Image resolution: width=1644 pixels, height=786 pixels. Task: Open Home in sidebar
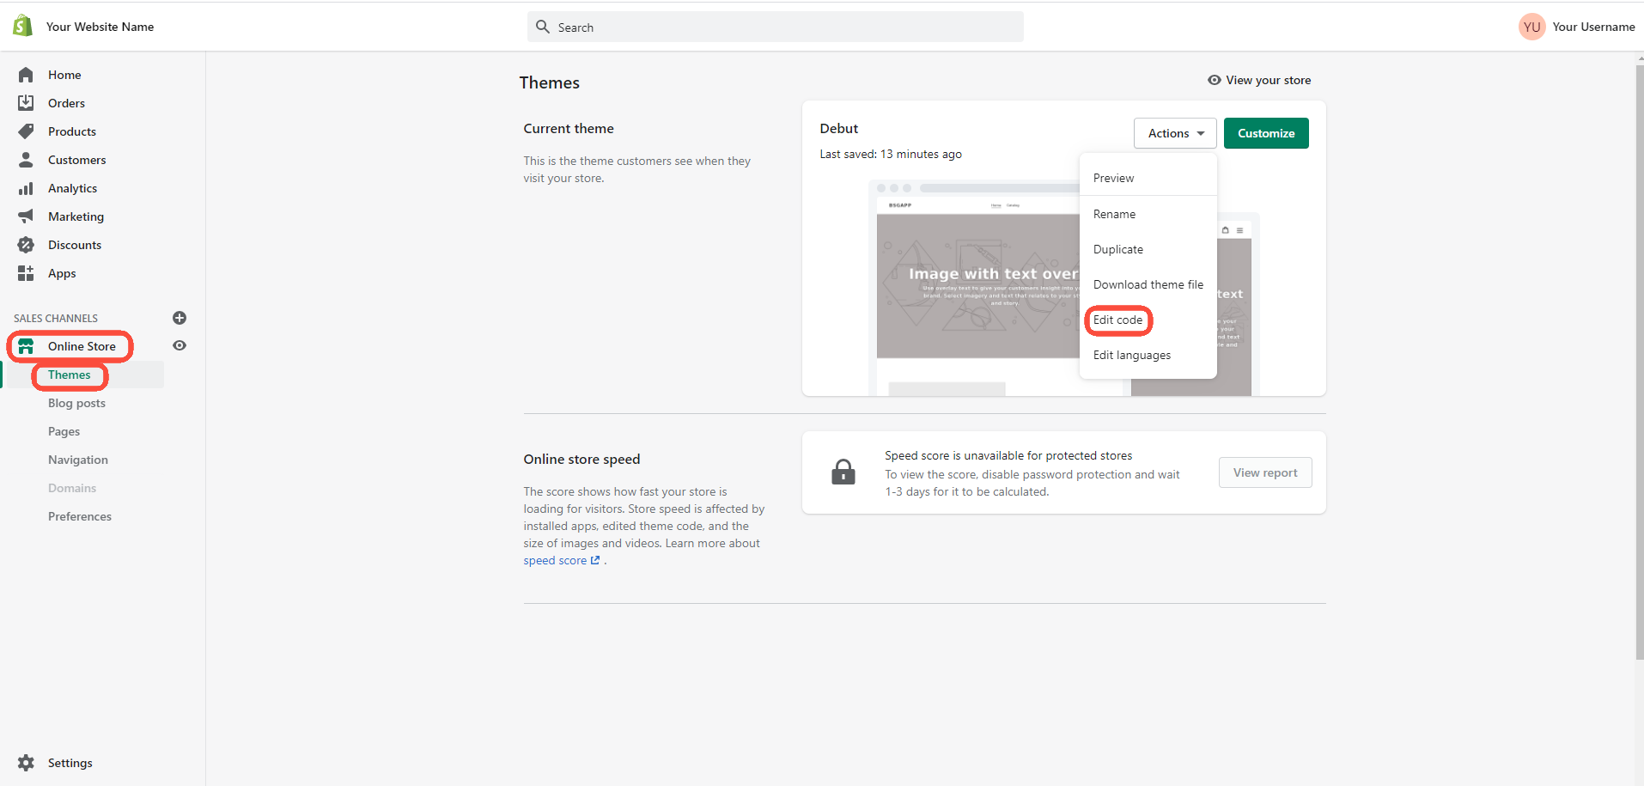tap(64, 75)
